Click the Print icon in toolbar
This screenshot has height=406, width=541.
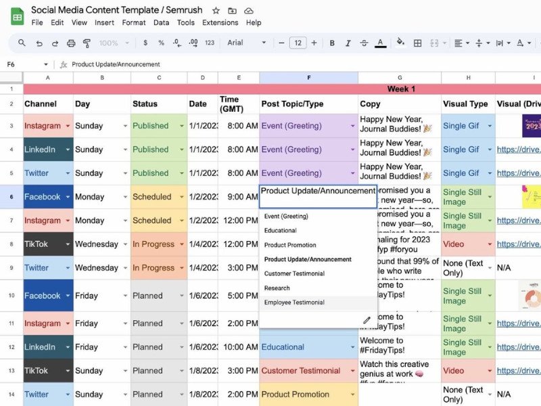click(71, 43)
